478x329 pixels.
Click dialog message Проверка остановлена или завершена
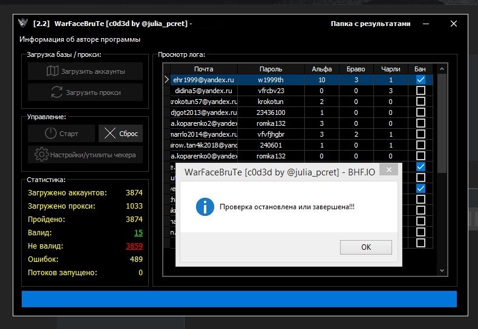287,207
